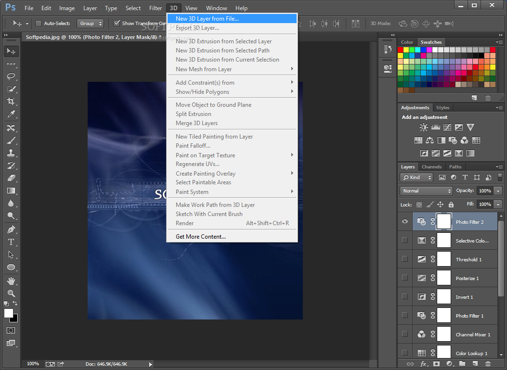The width and height of the screenshot is (507, 370).
Task: Switch to the Channels tab
Action: (x=432, y=167)
